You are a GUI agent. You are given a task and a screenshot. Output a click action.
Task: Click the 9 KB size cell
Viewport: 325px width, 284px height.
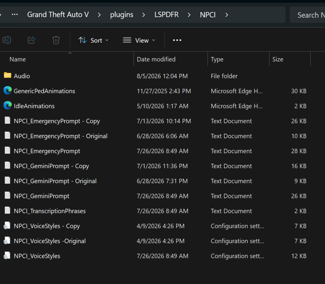[x=300, y=181]
